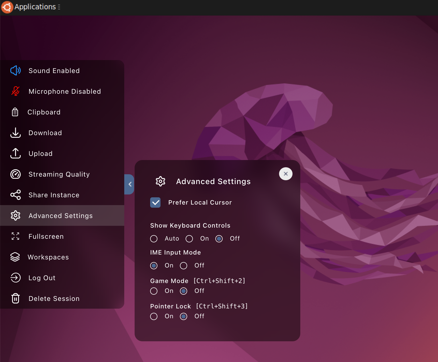
Task: Click the red Microphone Disabled icon
Action: click(x=15, y=91)
